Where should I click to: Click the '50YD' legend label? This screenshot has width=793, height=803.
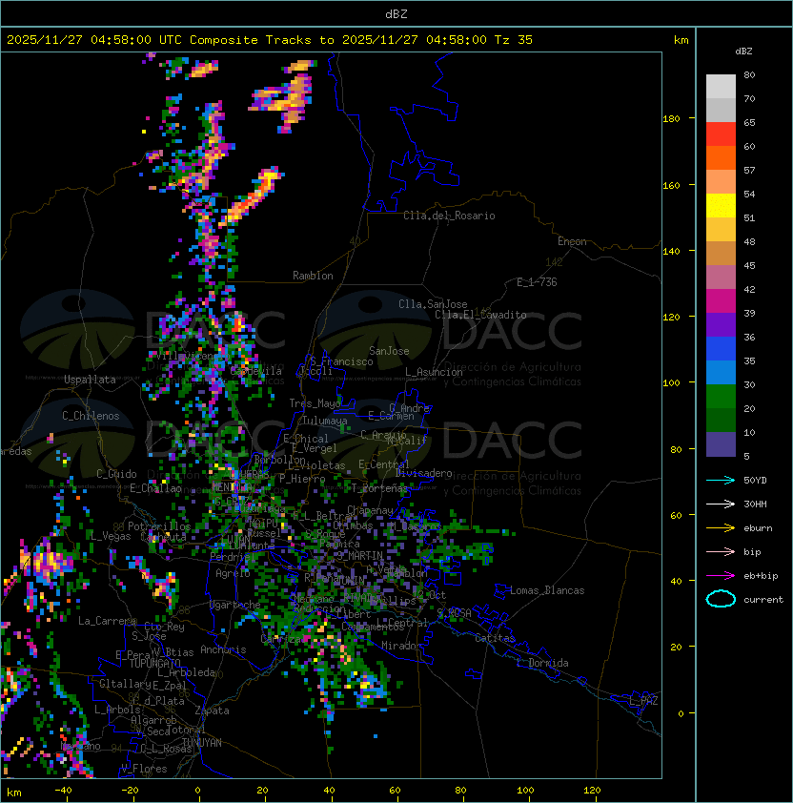755,480
